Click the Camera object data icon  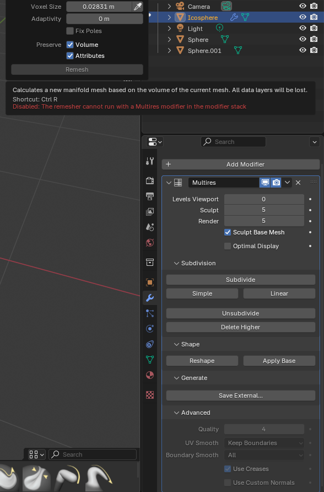(x=226, y=6)
